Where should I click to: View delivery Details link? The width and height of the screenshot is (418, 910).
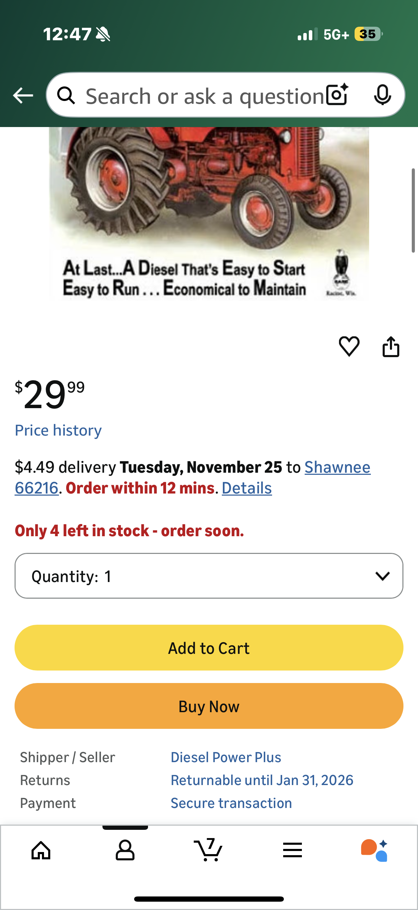coord(246,488)
